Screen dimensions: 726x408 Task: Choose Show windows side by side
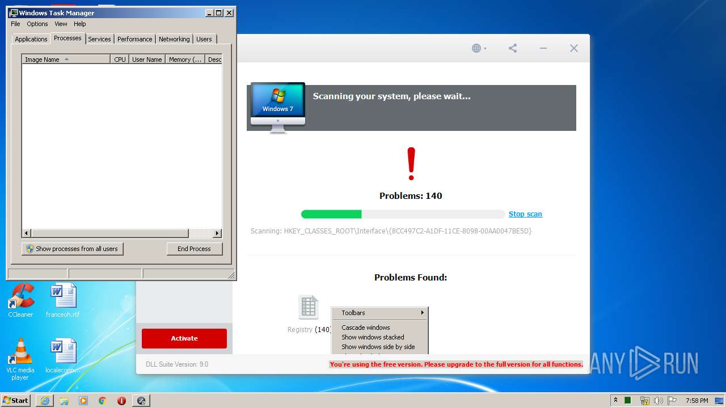(x=379, y=347)
